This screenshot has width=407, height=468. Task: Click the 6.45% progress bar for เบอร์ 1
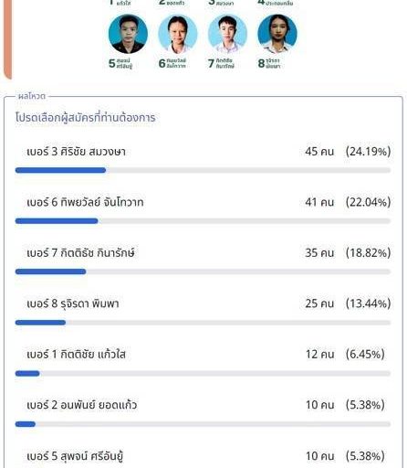[x=203, y=373]
